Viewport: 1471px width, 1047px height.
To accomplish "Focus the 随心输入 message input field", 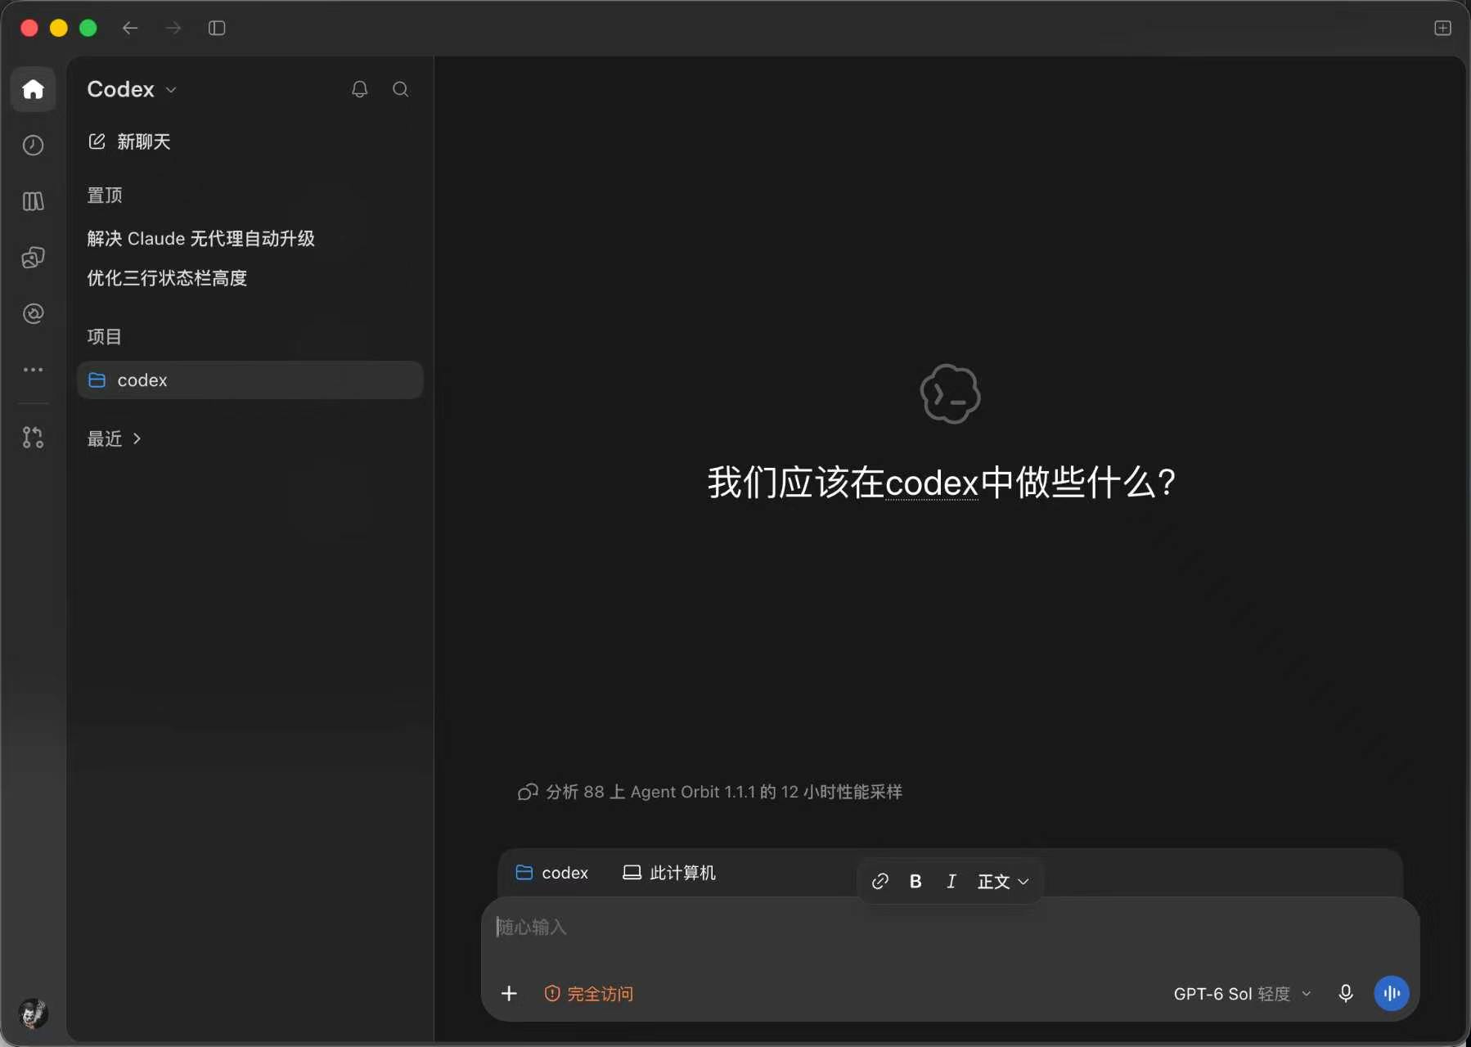I will (950, 928).
